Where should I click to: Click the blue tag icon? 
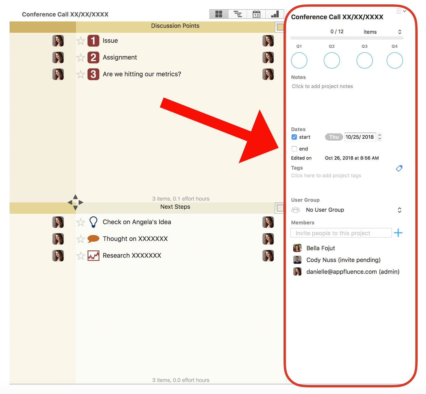pos(399,168)
